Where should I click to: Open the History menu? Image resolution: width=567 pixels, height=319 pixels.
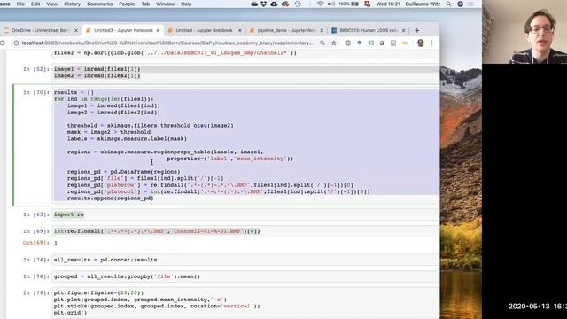72,4
